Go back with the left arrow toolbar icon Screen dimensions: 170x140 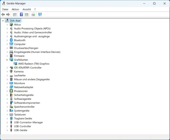tap(3, 14)
